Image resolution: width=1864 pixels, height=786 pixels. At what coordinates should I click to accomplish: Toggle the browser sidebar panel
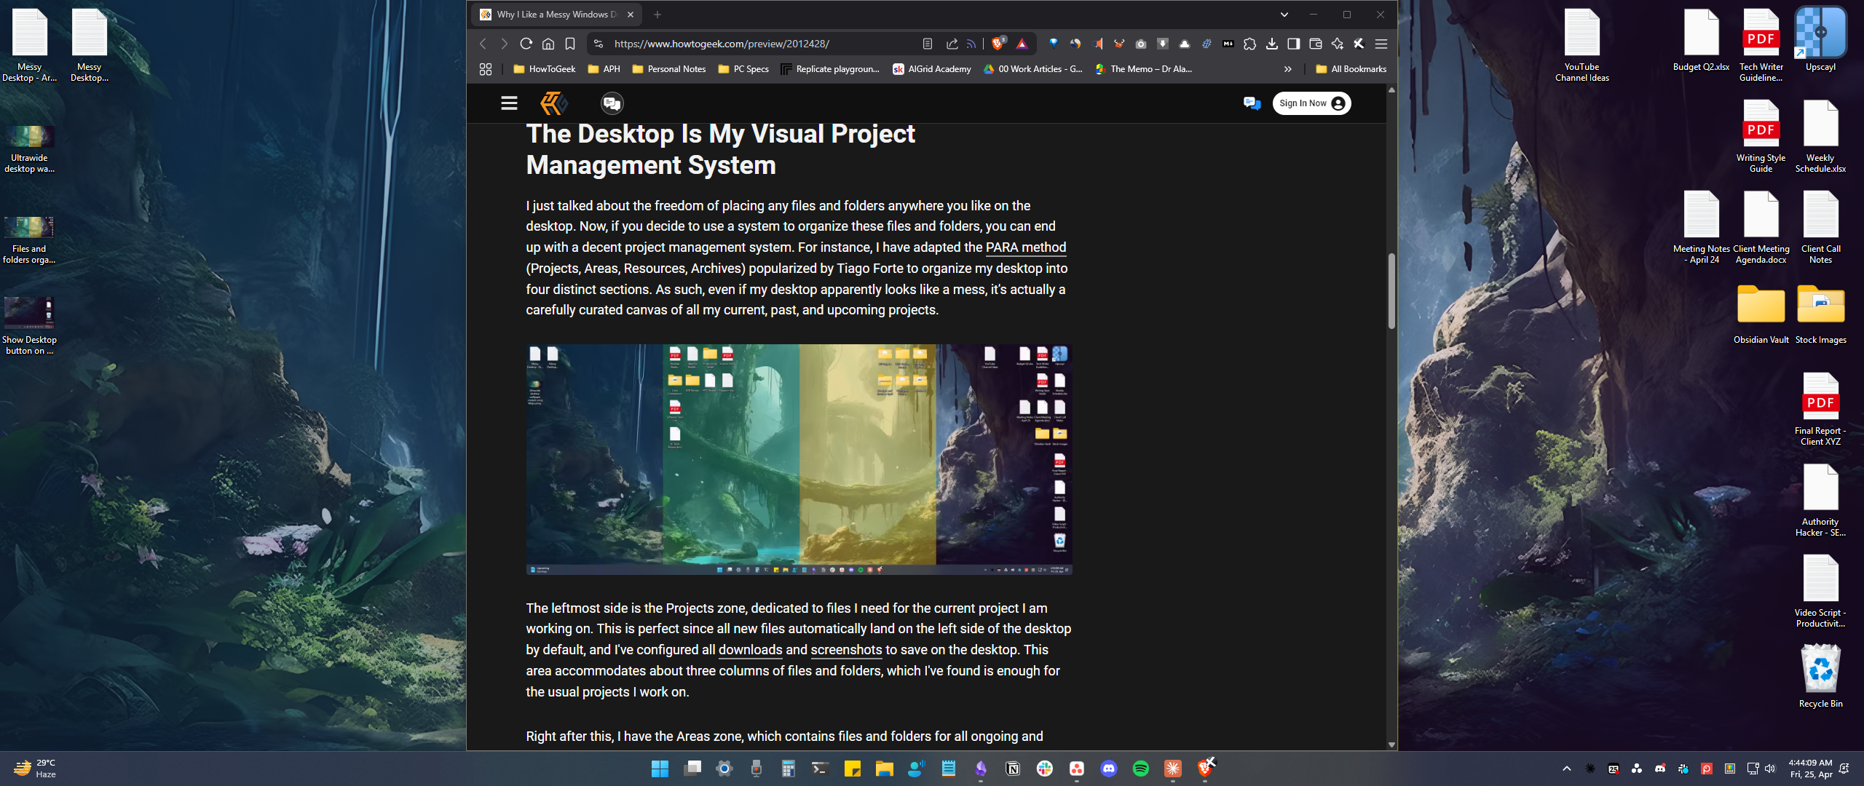pos(1293,44)
